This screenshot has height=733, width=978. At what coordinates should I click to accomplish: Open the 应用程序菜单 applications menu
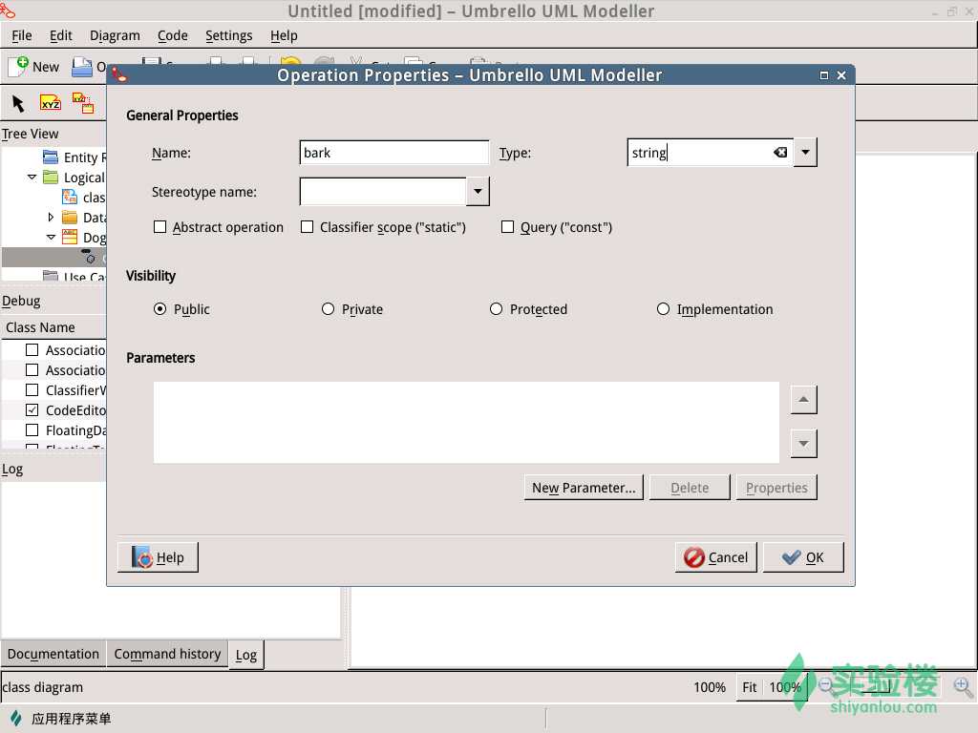pyautogui.click(x=61, y=719)
